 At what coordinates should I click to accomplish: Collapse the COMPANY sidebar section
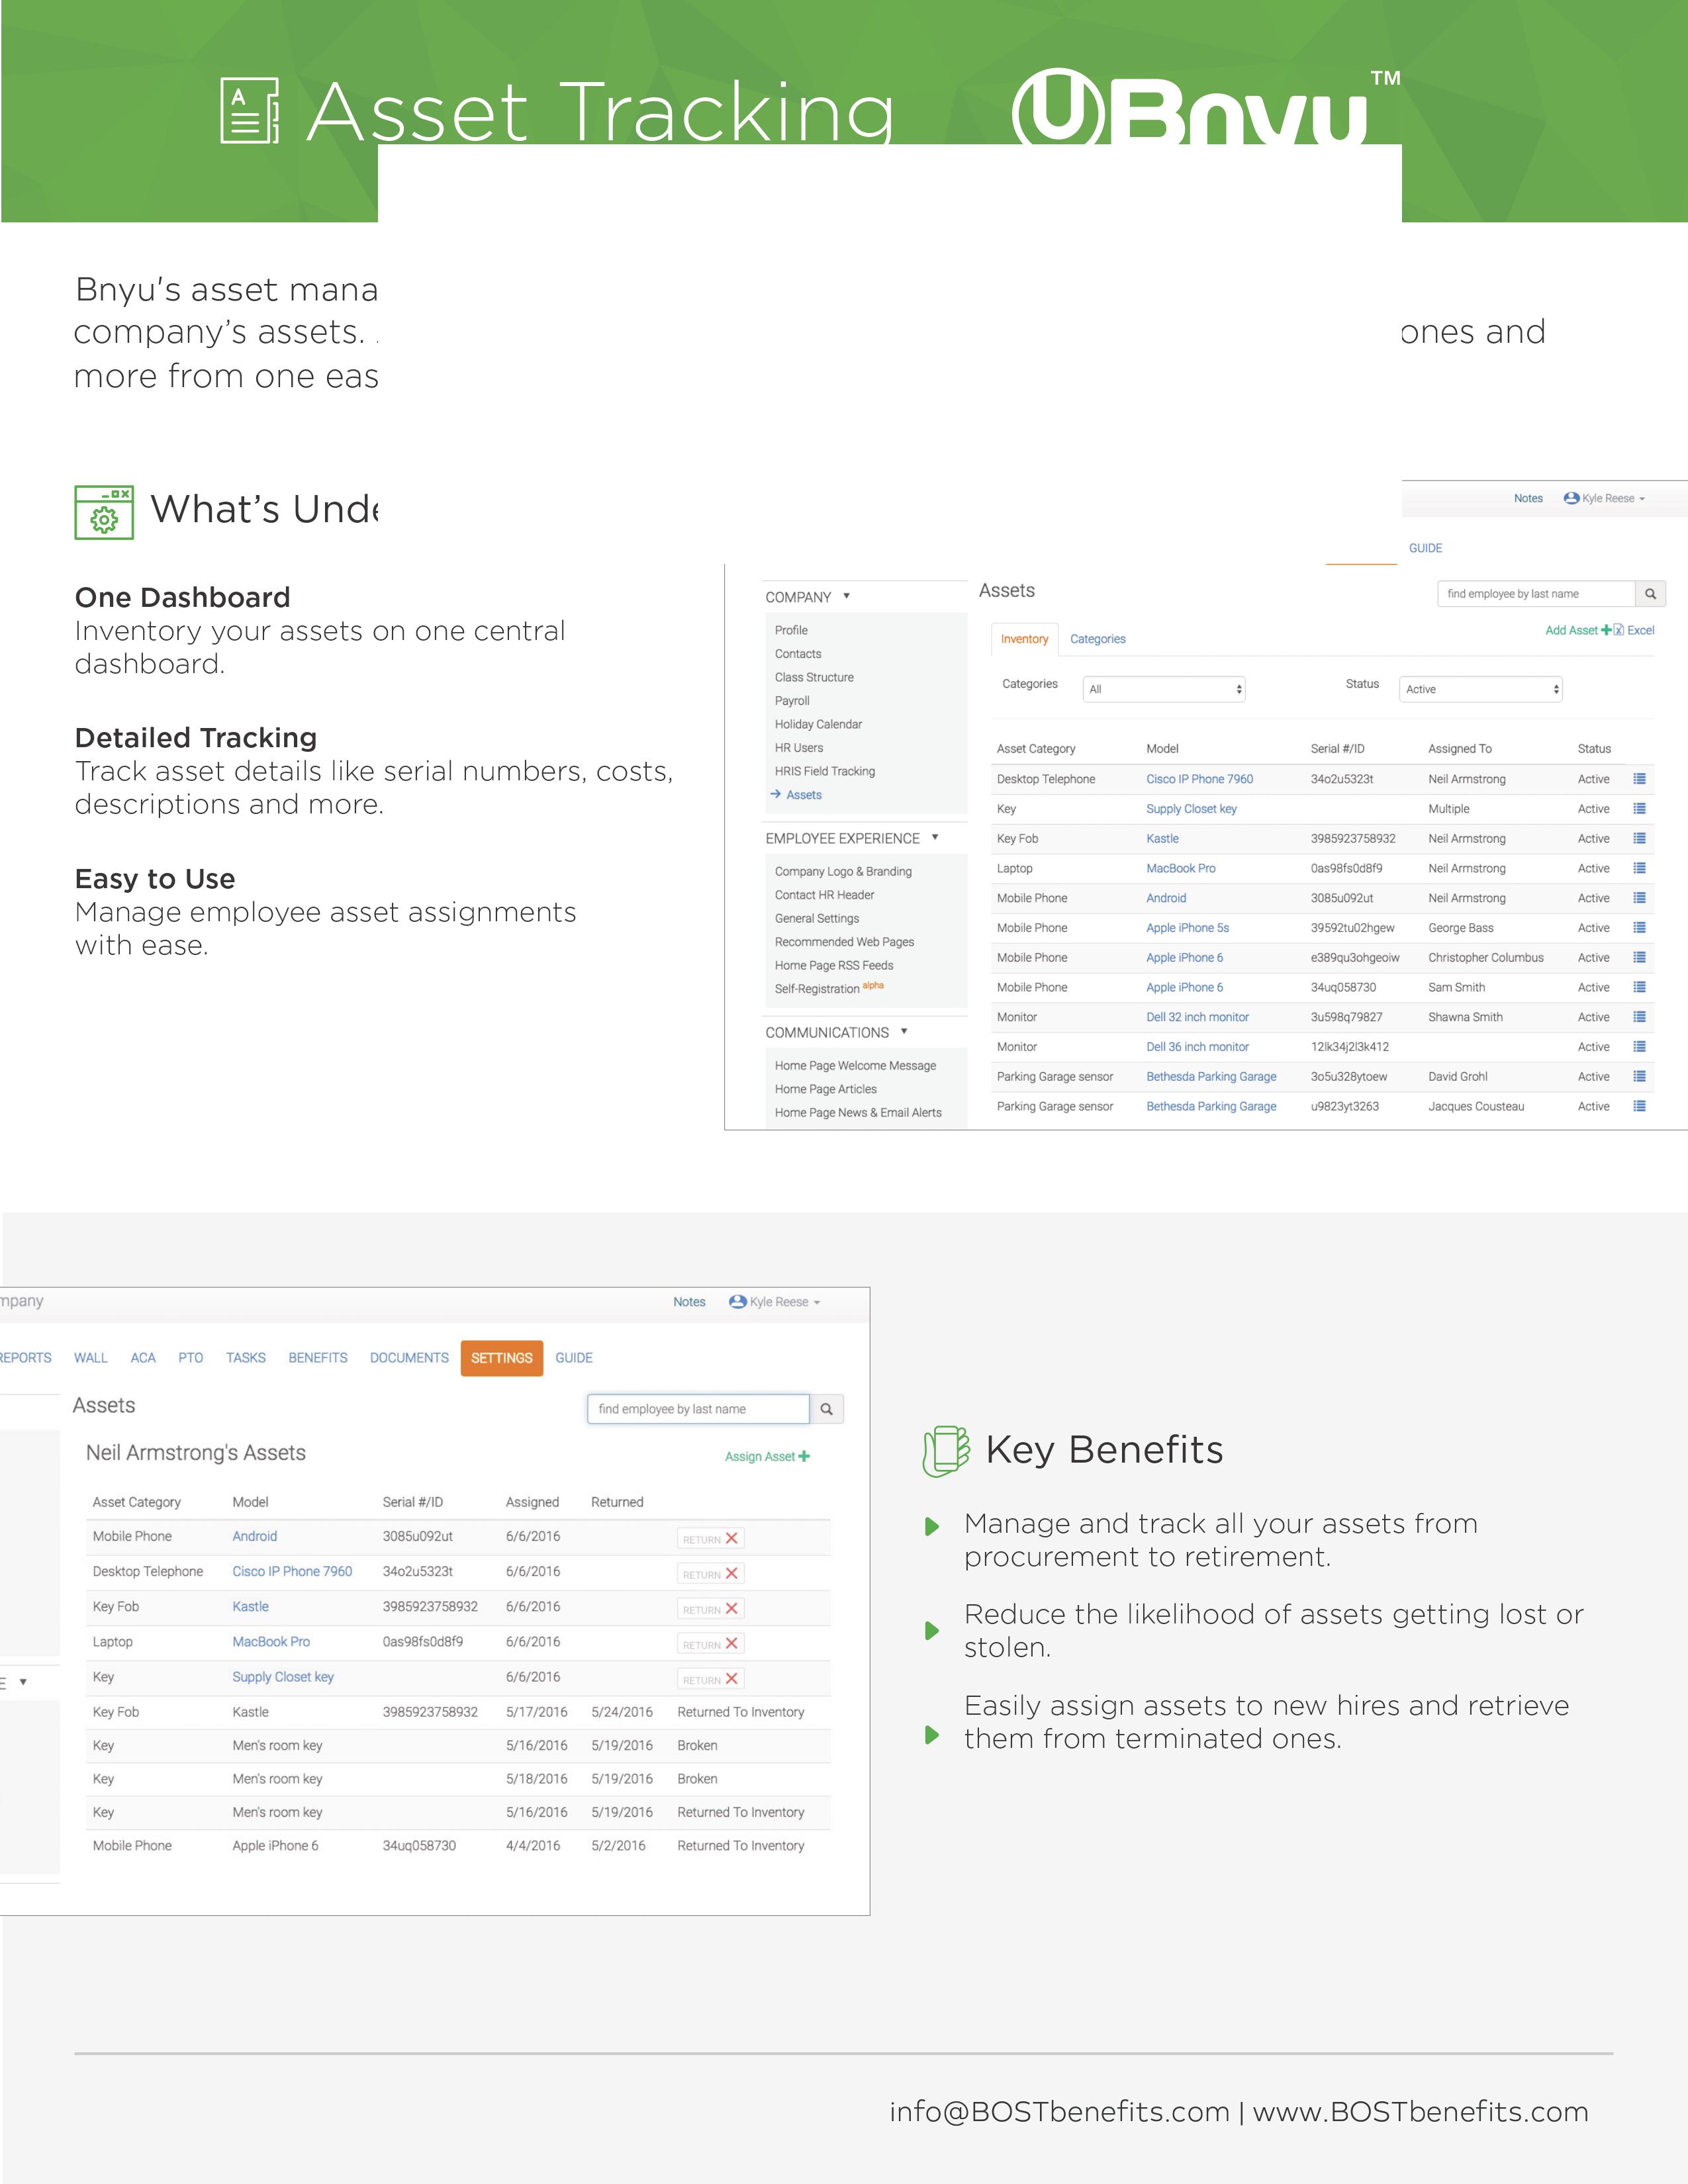point(846,596)
